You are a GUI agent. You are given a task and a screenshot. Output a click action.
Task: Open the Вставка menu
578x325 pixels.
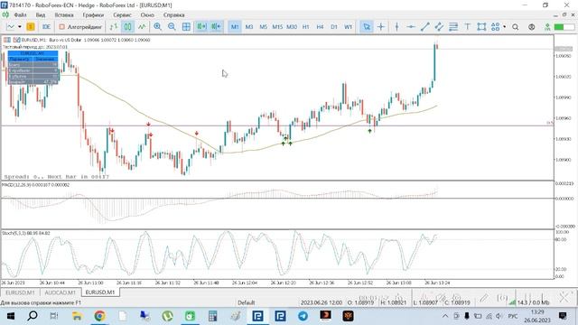click(x=64, y=15)
